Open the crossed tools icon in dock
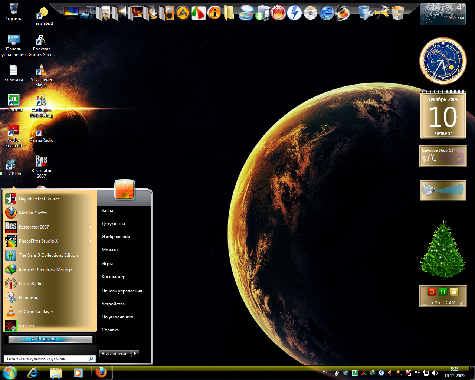Image resolution: width=475 pixels, height=380 pixels. point(382,13)
